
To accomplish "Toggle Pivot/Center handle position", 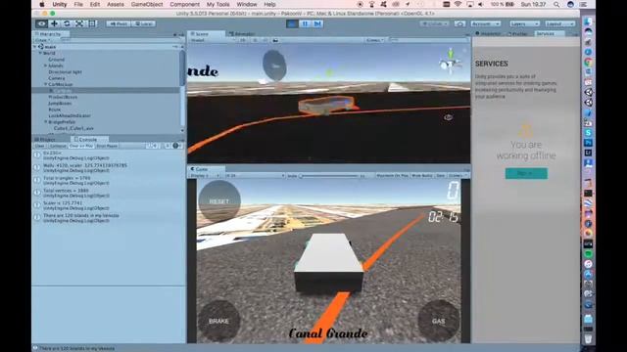I will pyautogui.click(x=119, y=23).
